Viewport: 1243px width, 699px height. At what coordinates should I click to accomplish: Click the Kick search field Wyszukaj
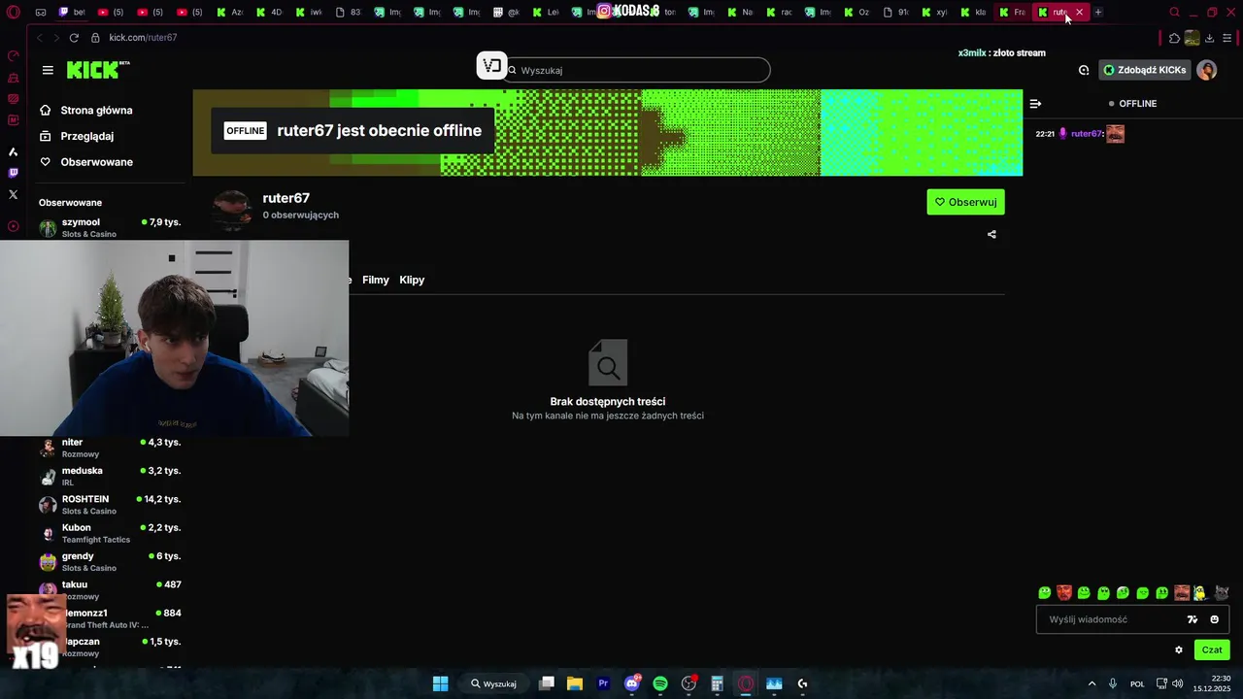[x=638, y=70]
